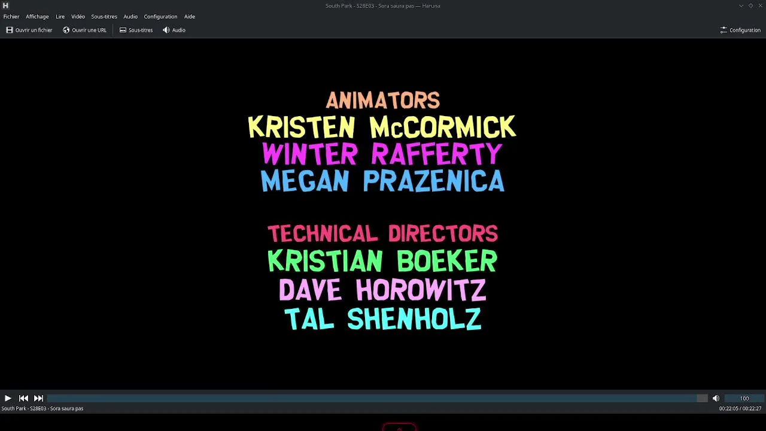Viewport: 766px width, 431px height.
Task: Minimize the Haruna window
Action: (741, 5)
